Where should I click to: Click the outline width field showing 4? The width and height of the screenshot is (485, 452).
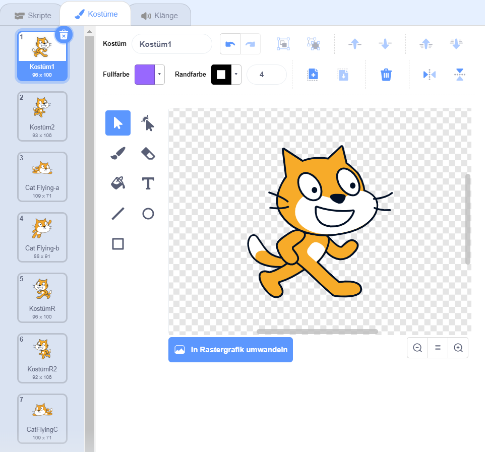pos(266,74)
